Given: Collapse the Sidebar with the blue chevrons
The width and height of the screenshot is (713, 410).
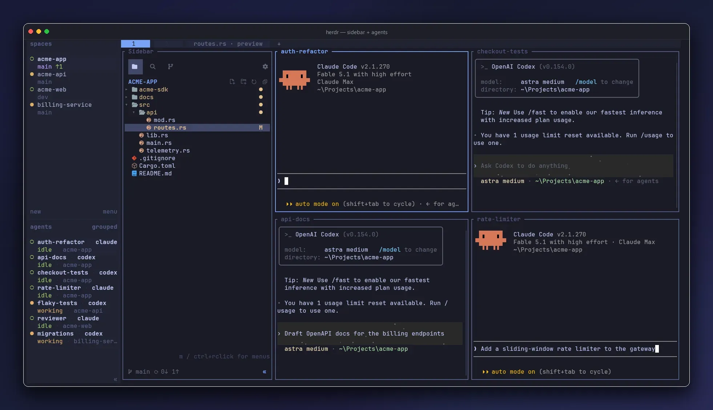Looking at the screenshot, I should (264, 372).
